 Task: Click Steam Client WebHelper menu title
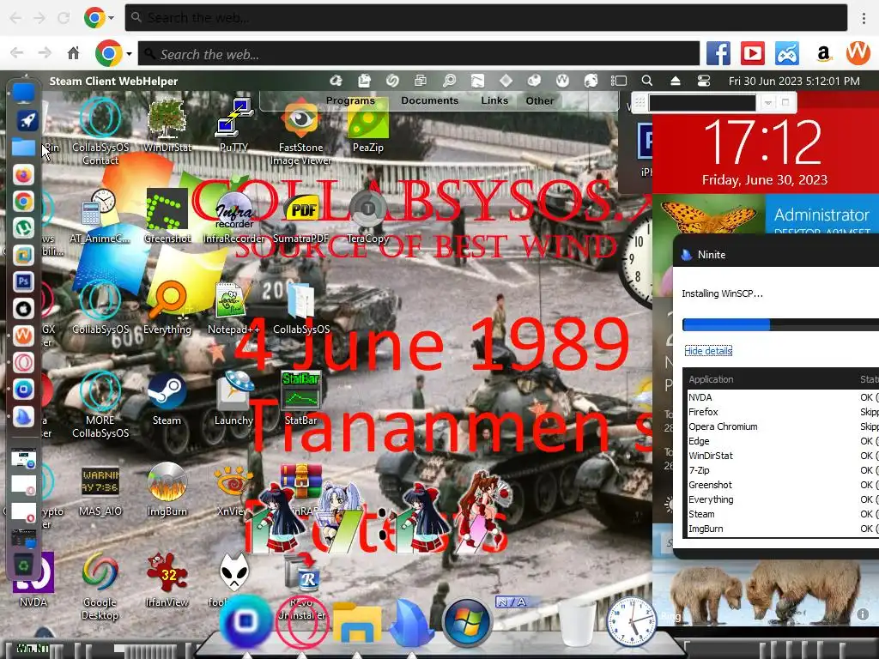(x=113, y=82)
